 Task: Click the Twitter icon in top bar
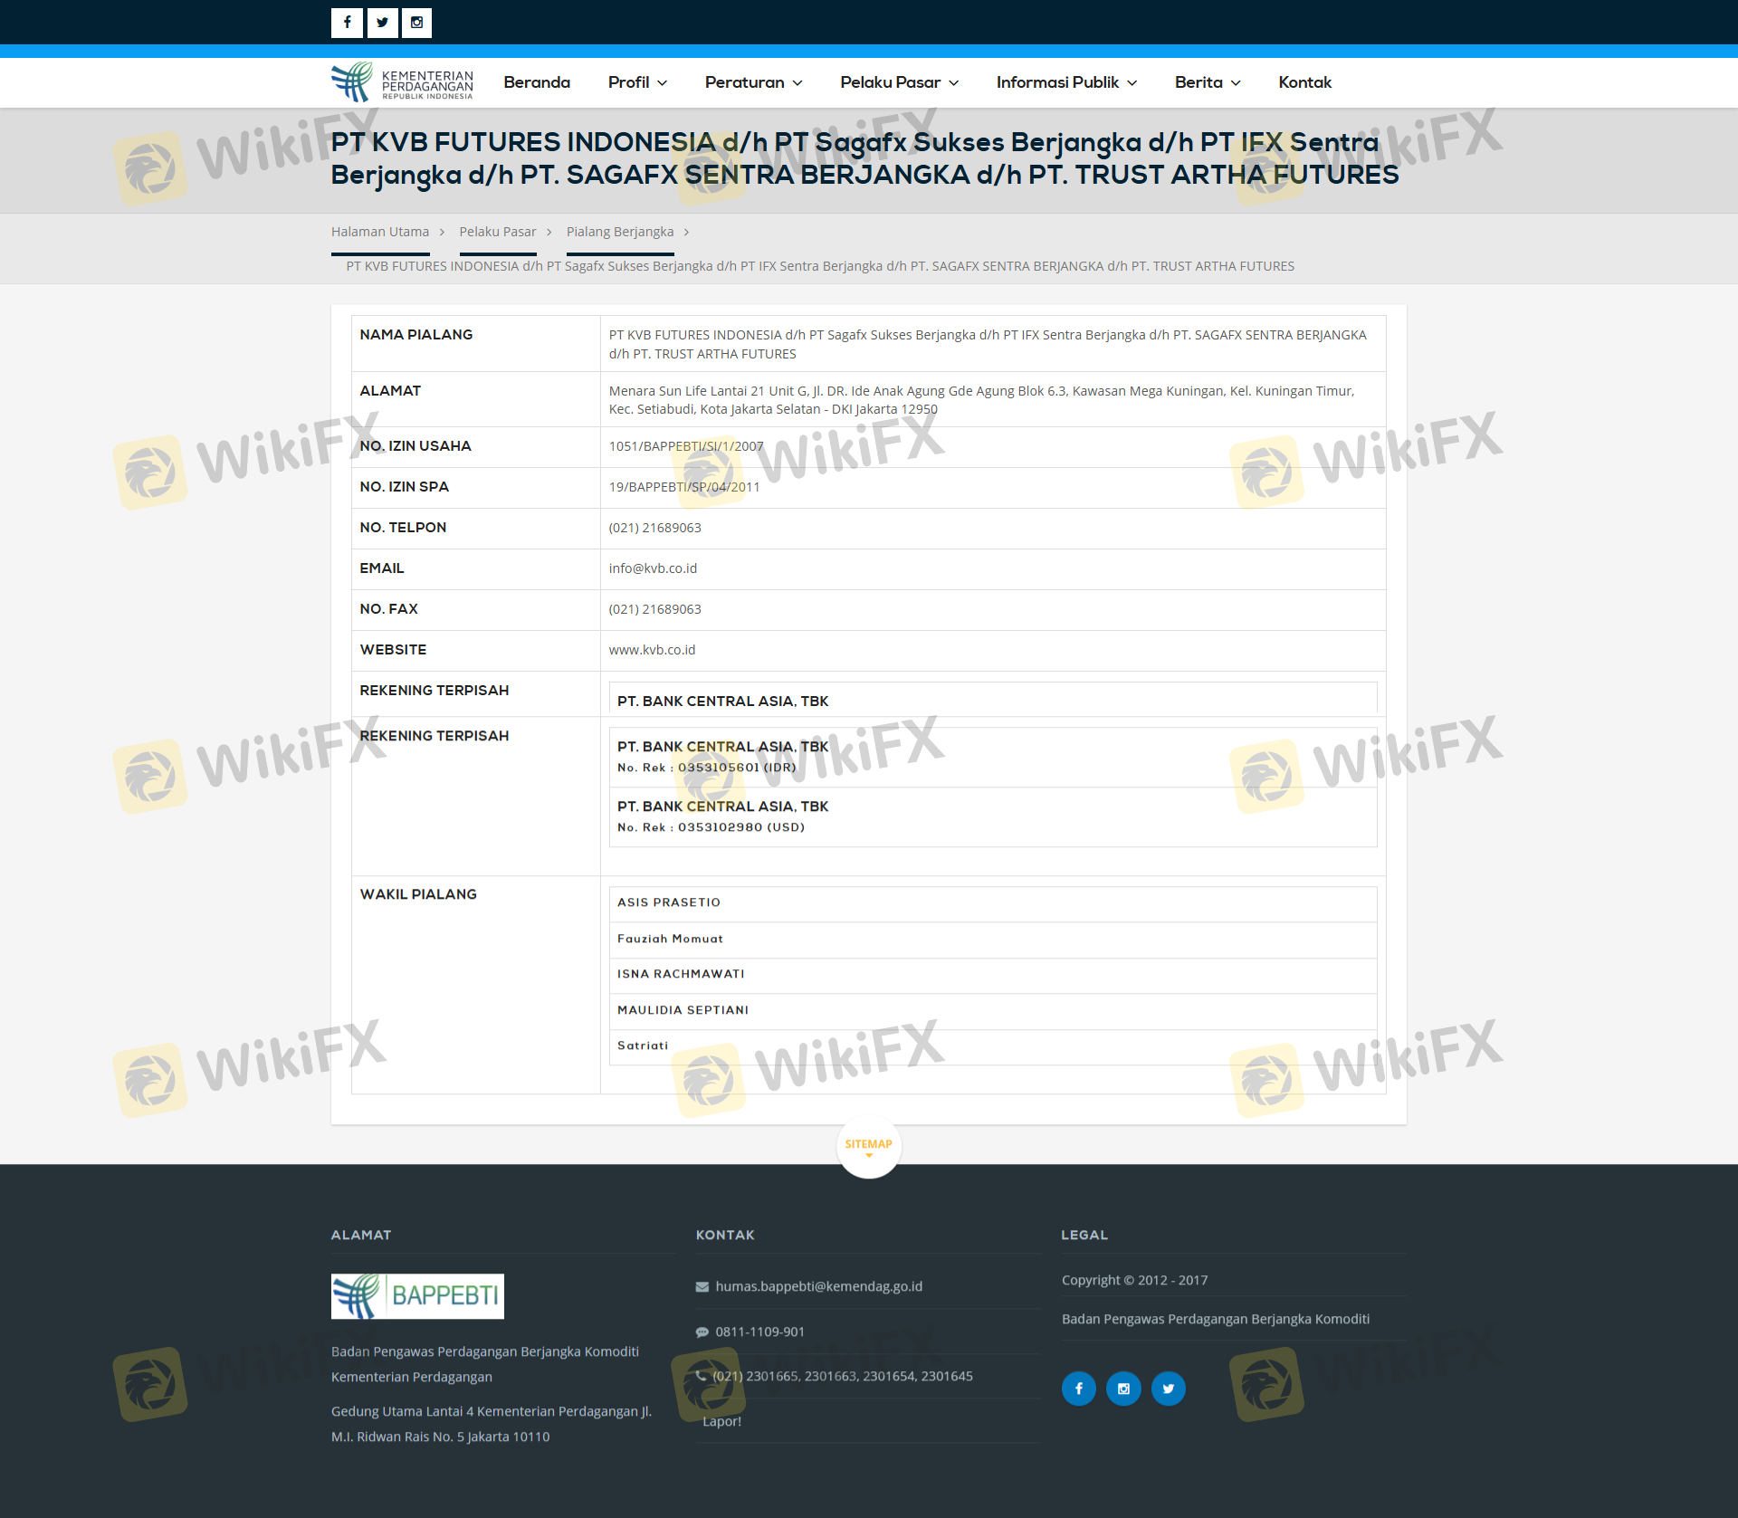[x=382, y=23]
